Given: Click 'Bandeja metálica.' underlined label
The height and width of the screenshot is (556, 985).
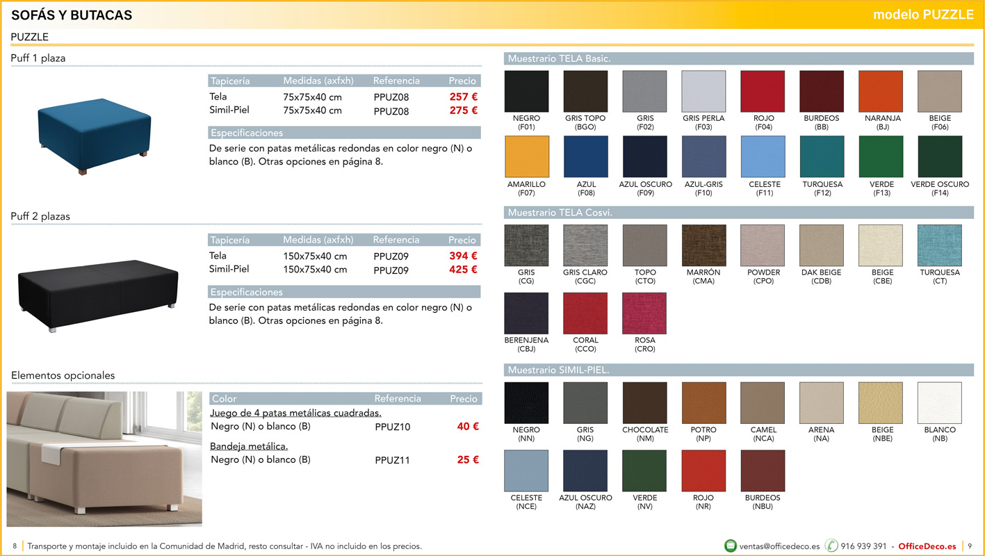Looking at the screenshot, I should click(x=249, y=446).
